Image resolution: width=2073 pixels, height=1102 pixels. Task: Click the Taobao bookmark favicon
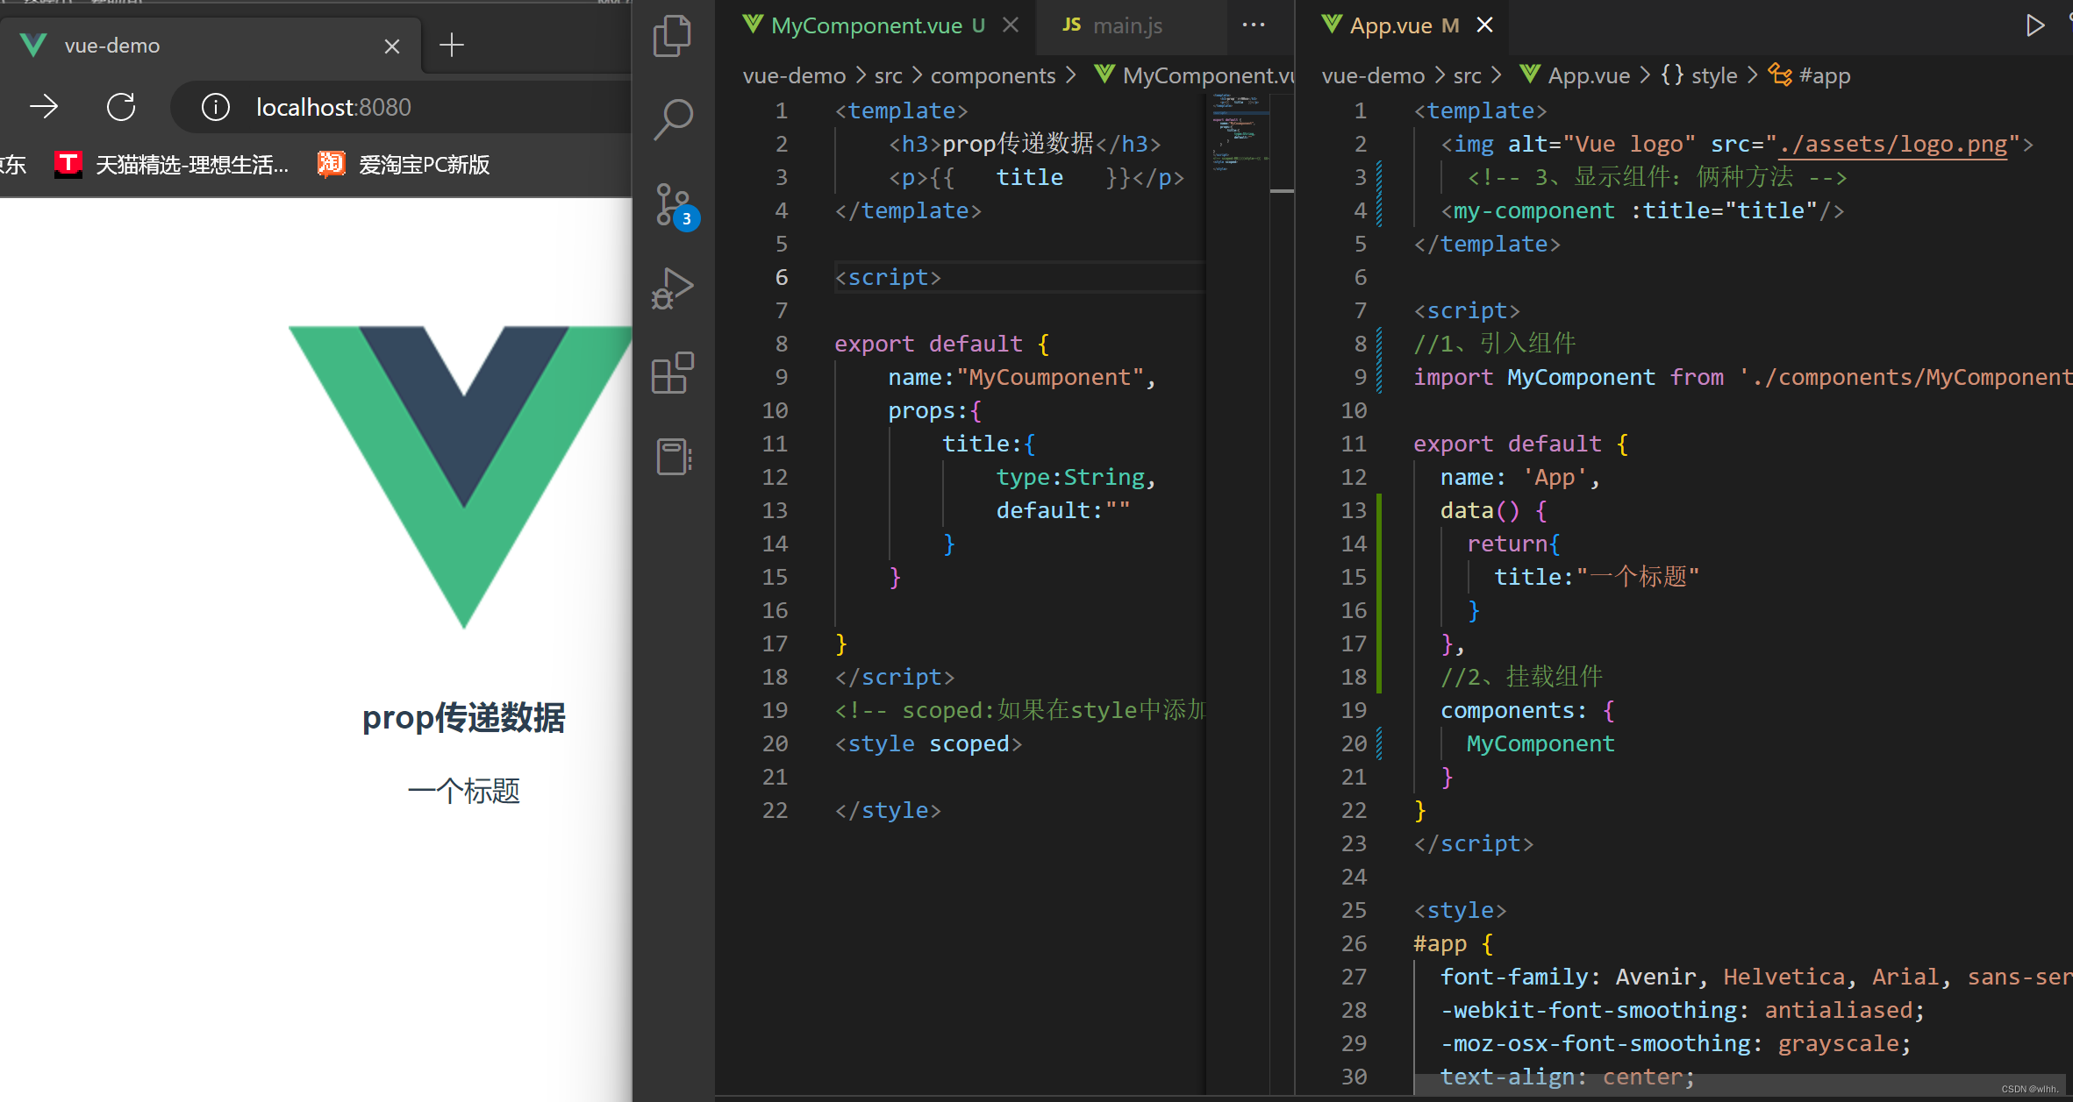click(331, 163)
